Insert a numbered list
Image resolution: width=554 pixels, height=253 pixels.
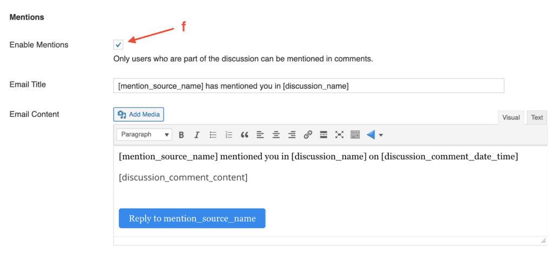pos(229,135)
